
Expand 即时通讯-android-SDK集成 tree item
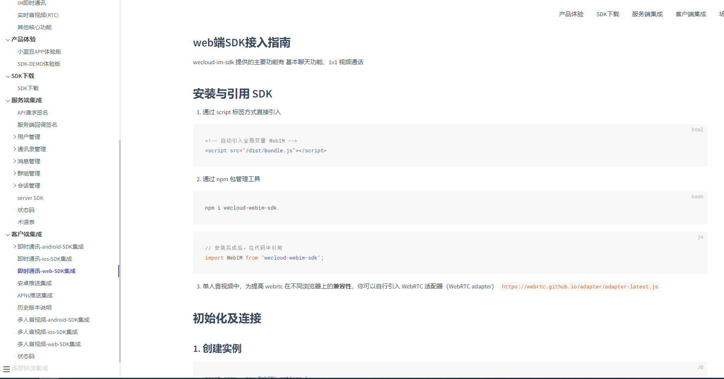pos(15,247)
